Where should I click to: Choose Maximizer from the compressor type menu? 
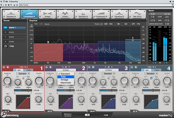click(x=66, y=83)
